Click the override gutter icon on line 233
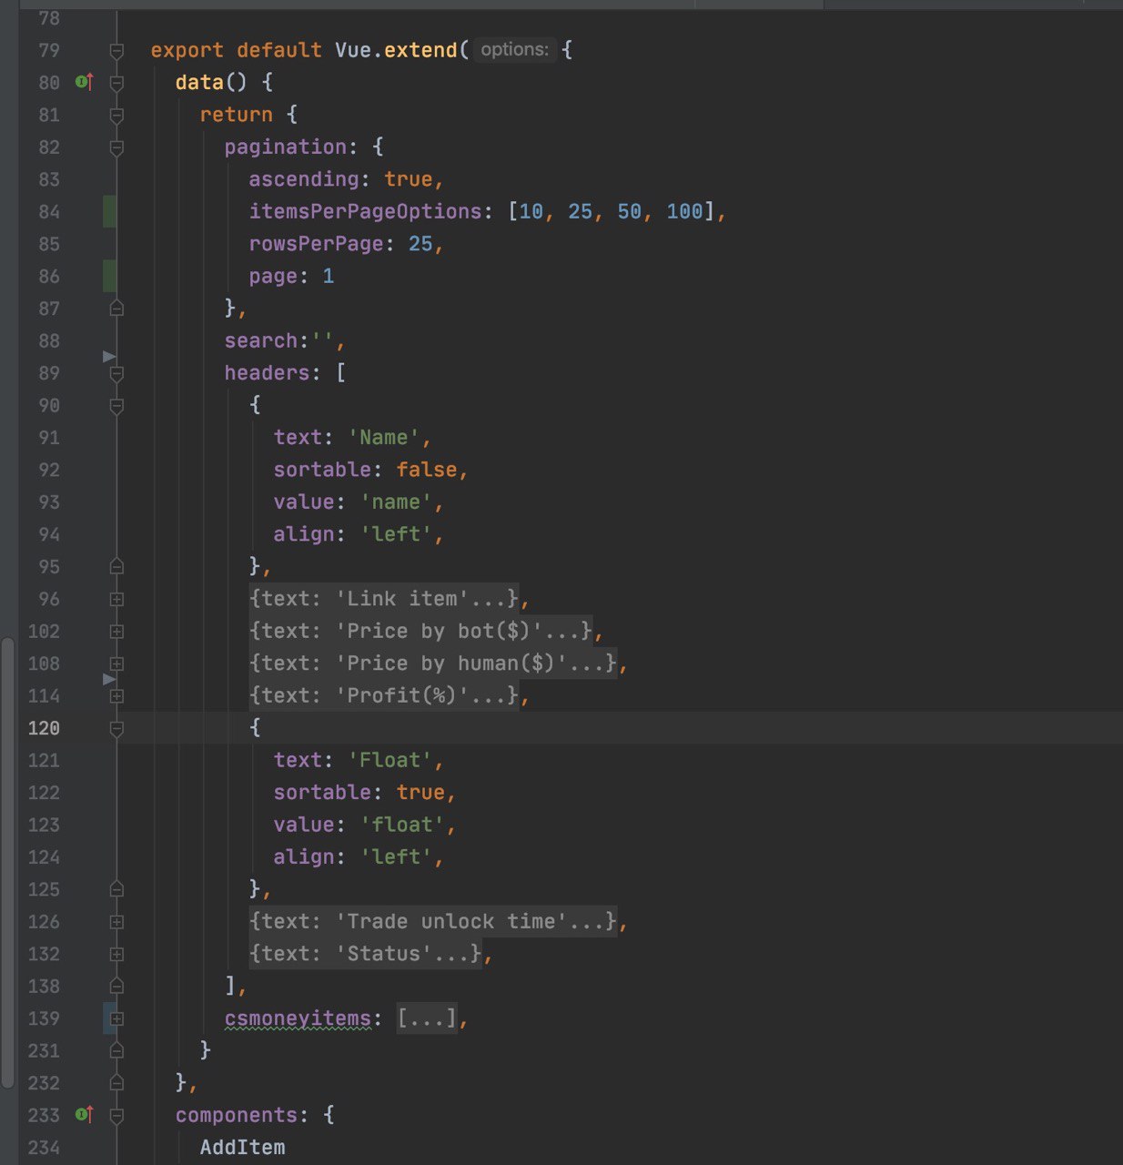 coord(84,1114)
